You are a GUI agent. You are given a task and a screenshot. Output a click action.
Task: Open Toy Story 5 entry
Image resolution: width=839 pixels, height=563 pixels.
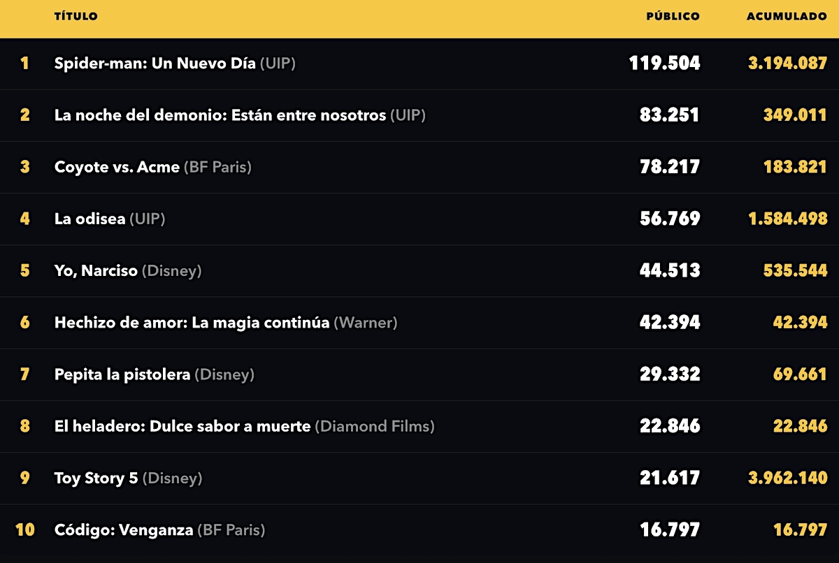96,478
